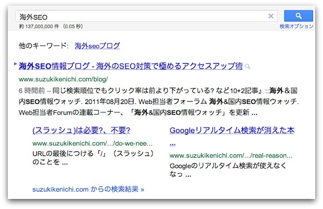Click the label 他のキーワード:
This screenshot has height=209, width=323.
click(x=44, y=45)
